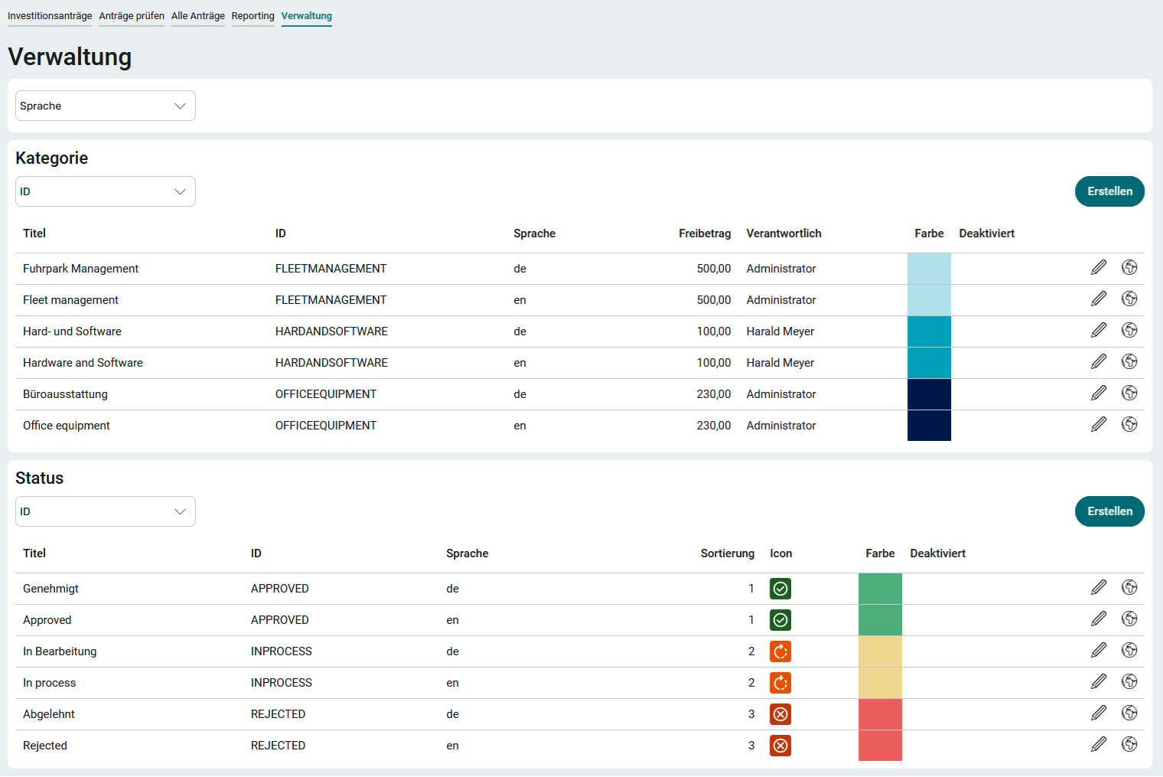The width and height of the screenshot is (1163, 777).
Task: Click the Freibetrag column header
Action: 704,233
